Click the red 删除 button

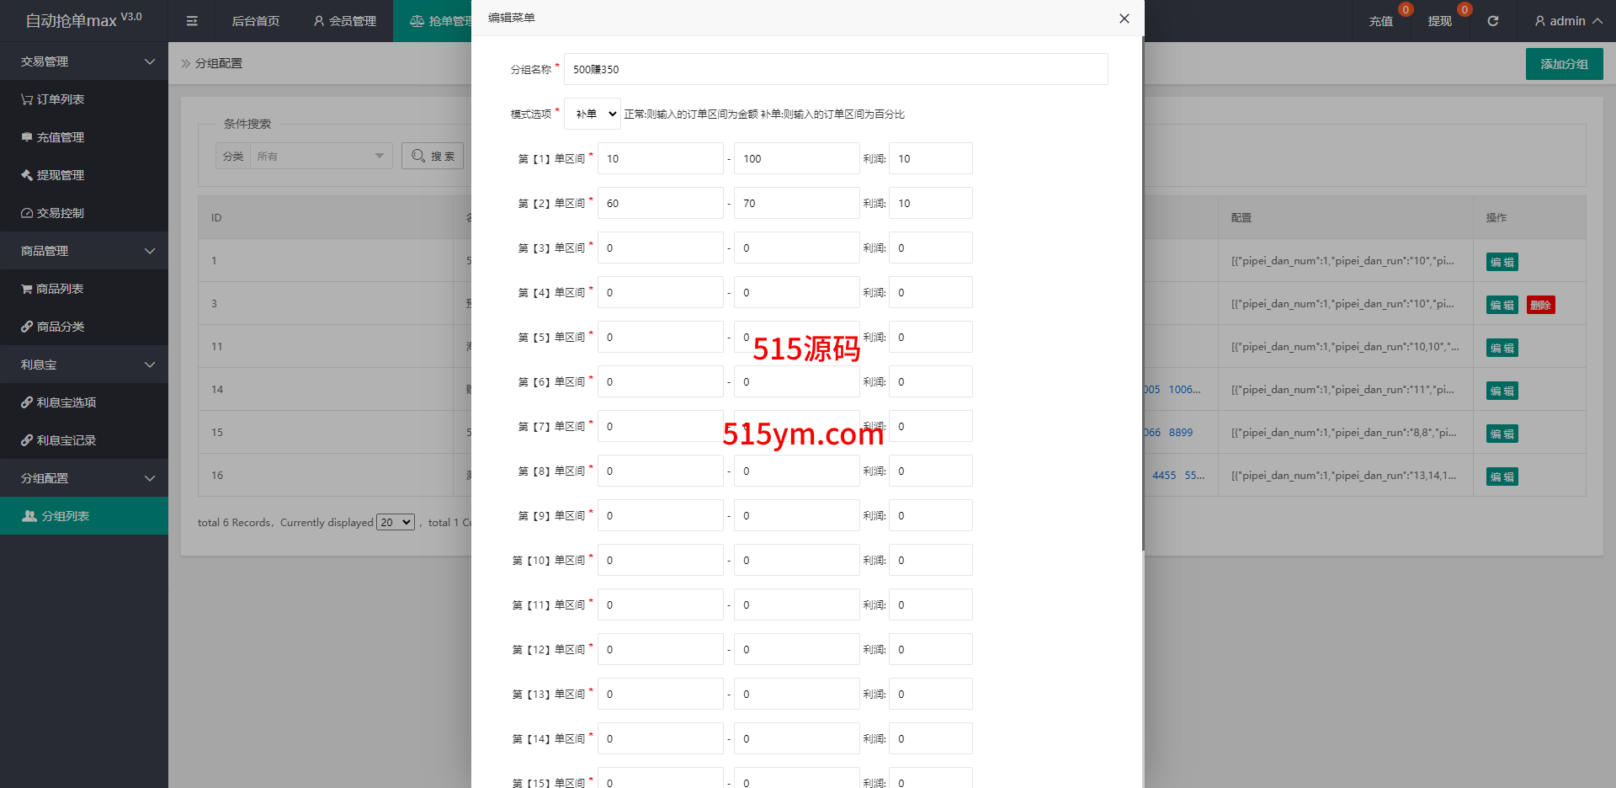click(1540, 305)
